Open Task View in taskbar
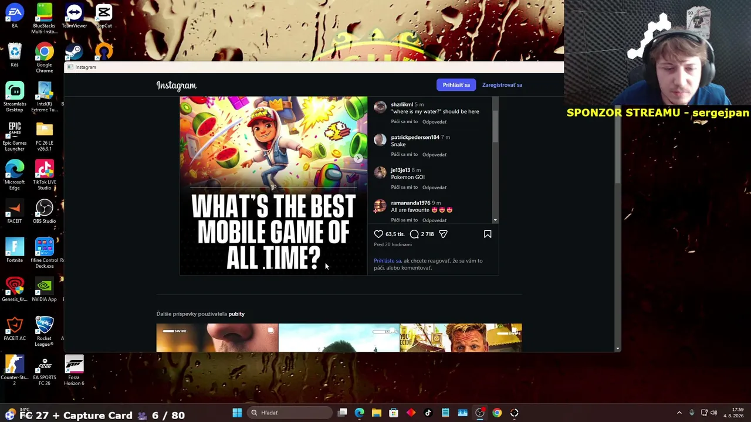Screen dimensions: 751x422 [343, 413]
